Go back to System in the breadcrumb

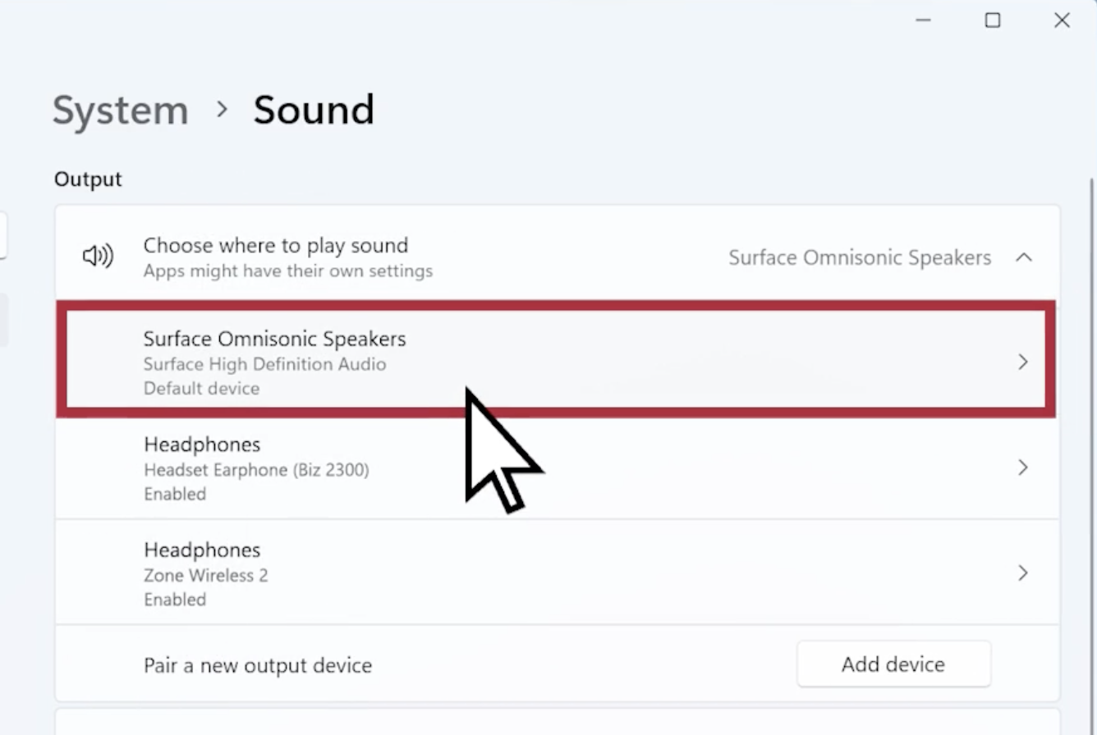tap(121, 110)
